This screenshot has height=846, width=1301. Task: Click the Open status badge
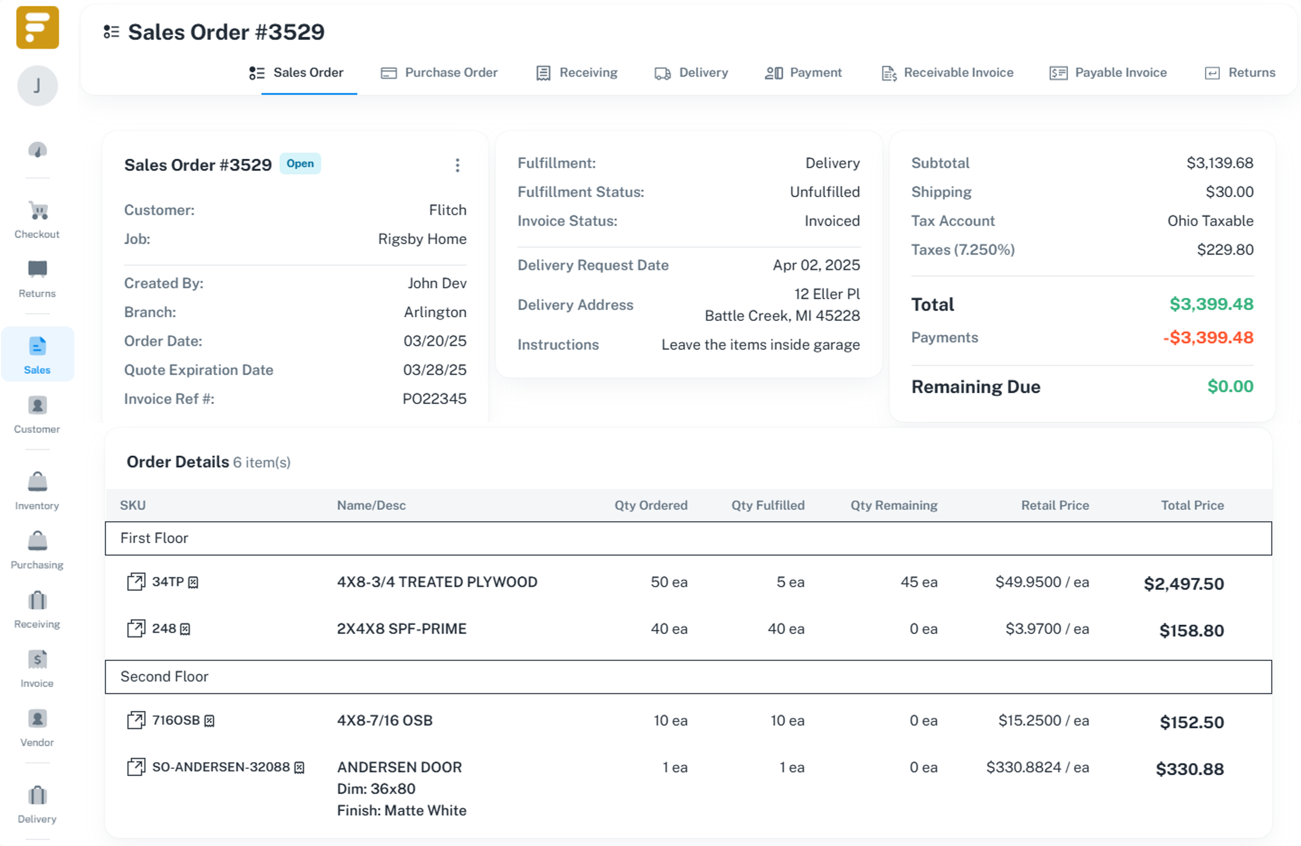point(300,163)
